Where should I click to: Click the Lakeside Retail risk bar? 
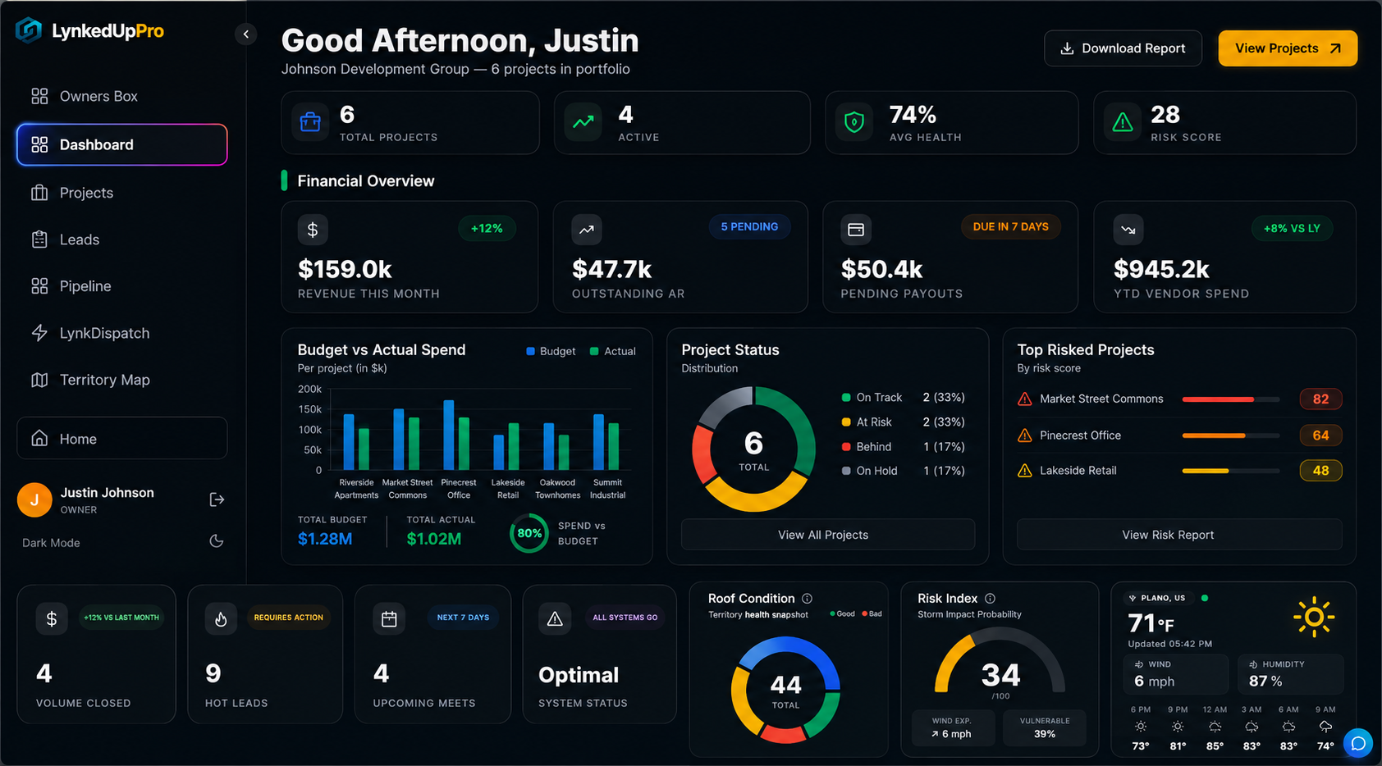click(x=1230, y=471)
